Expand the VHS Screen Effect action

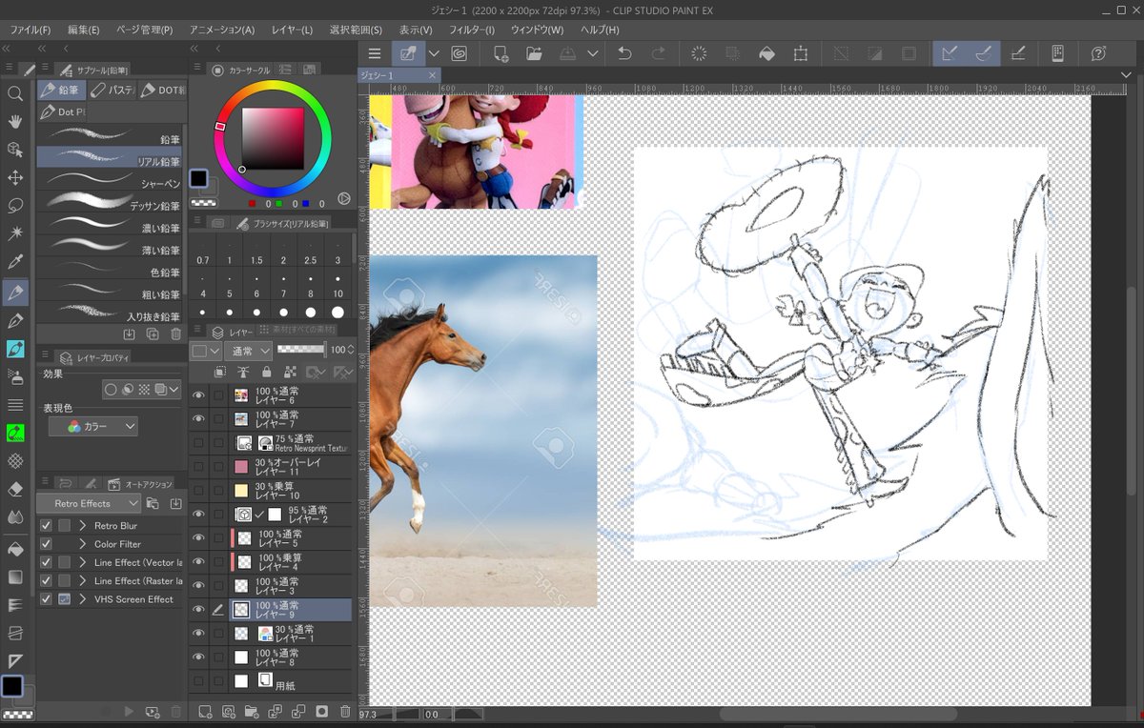point(82,599)
